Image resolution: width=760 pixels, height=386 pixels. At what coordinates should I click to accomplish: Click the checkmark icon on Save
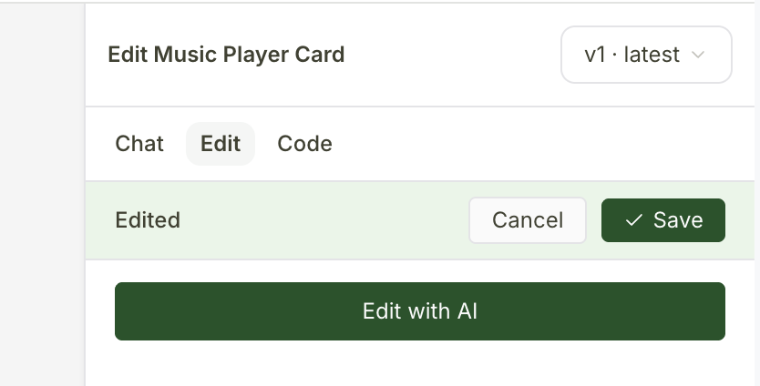click(x=634, y=220)
